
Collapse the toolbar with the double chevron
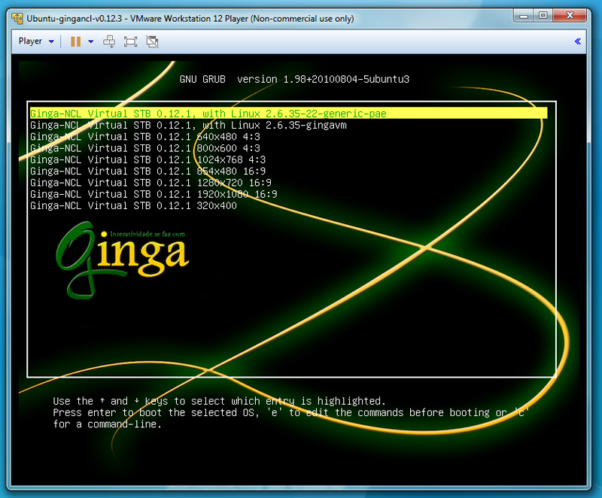point(577,41)
